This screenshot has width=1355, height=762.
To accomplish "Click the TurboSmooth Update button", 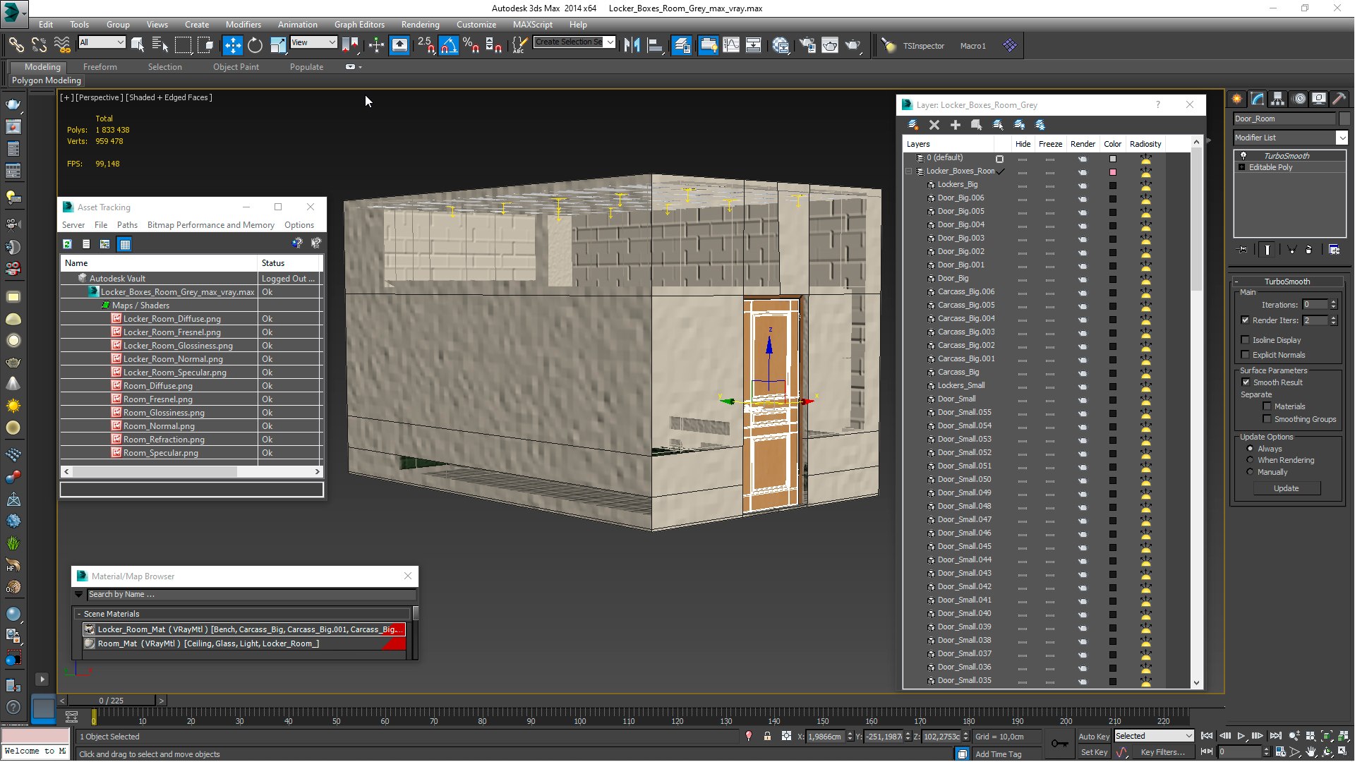I will point(1286,488).
